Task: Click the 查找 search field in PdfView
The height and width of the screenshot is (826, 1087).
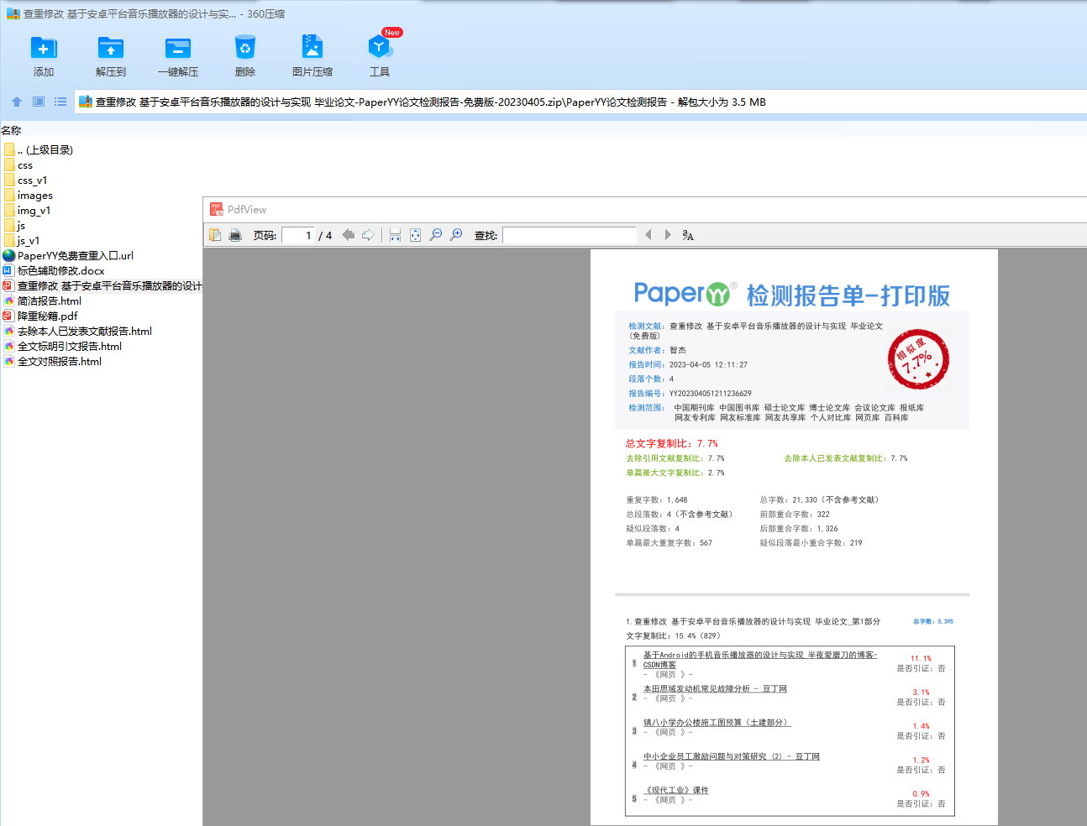Action: click(570, 235)
